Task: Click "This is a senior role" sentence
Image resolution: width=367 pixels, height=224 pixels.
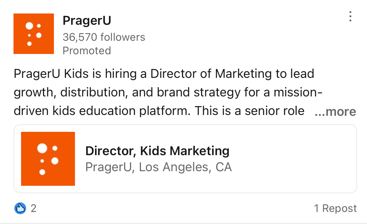Action: 249,111
